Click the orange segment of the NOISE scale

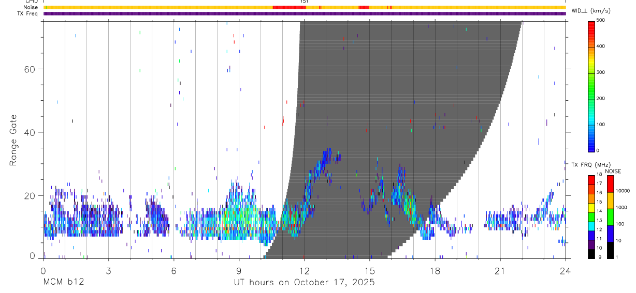(610, 201)
